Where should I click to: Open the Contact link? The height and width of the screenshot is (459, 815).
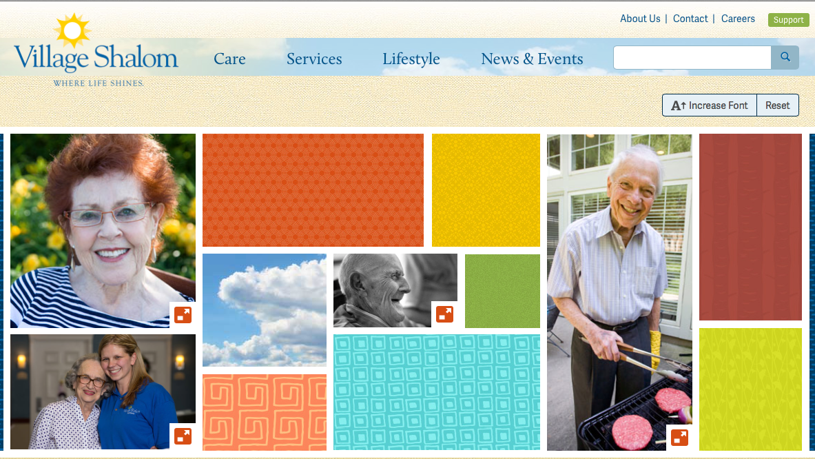click(690, 19)
